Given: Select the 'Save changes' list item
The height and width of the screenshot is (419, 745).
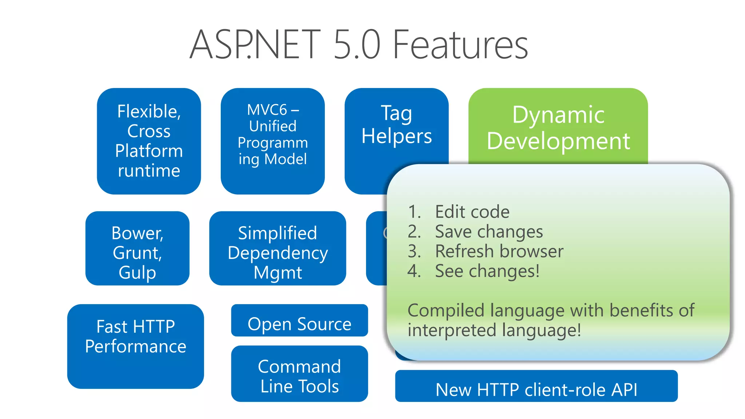Looking at the screenshot, I should [x=489, y=232].
